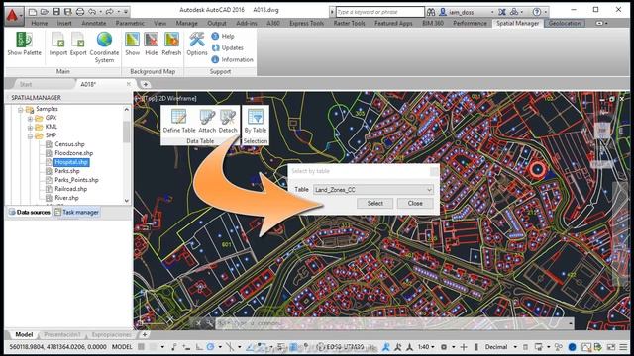Click the Open file icon in quick access toolbar
This screenshot has width=634, height=356.
coord(45,12)
